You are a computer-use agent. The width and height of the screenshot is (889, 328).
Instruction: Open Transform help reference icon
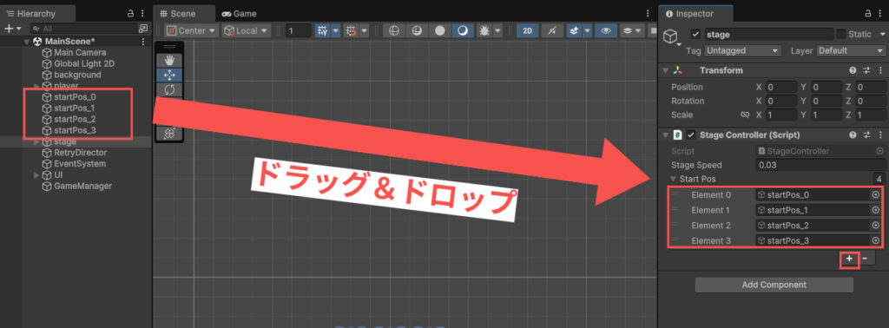click(x=853, y=71)
